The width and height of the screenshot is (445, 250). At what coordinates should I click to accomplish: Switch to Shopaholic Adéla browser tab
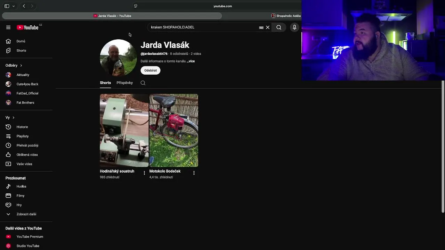(x=286, y=16)
